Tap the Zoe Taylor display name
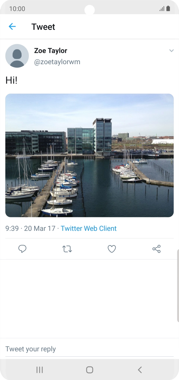This screenshot has height=380, width=179. pos(51,51)
